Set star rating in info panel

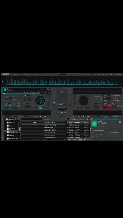click(x=102, y=126)
